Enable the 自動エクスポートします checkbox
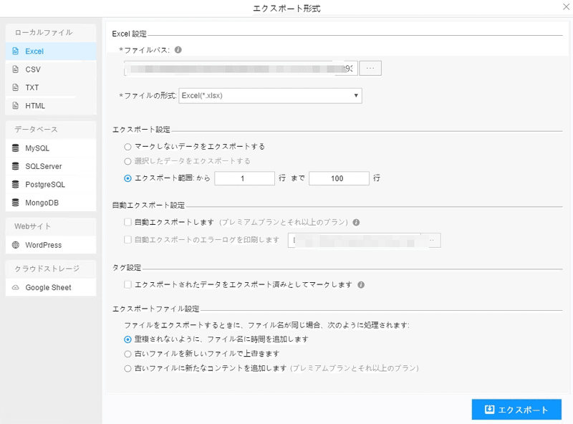 tap(127, 222)
